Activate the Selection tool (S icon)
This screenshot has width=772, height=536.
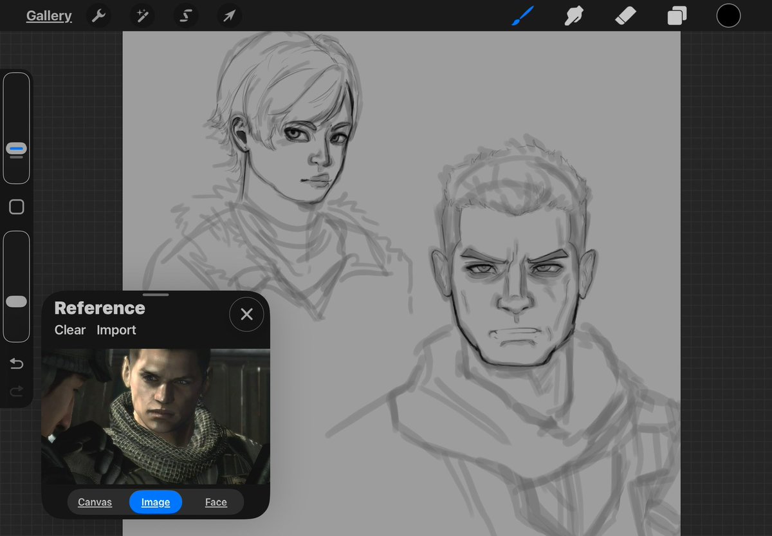tap(186, 16)
